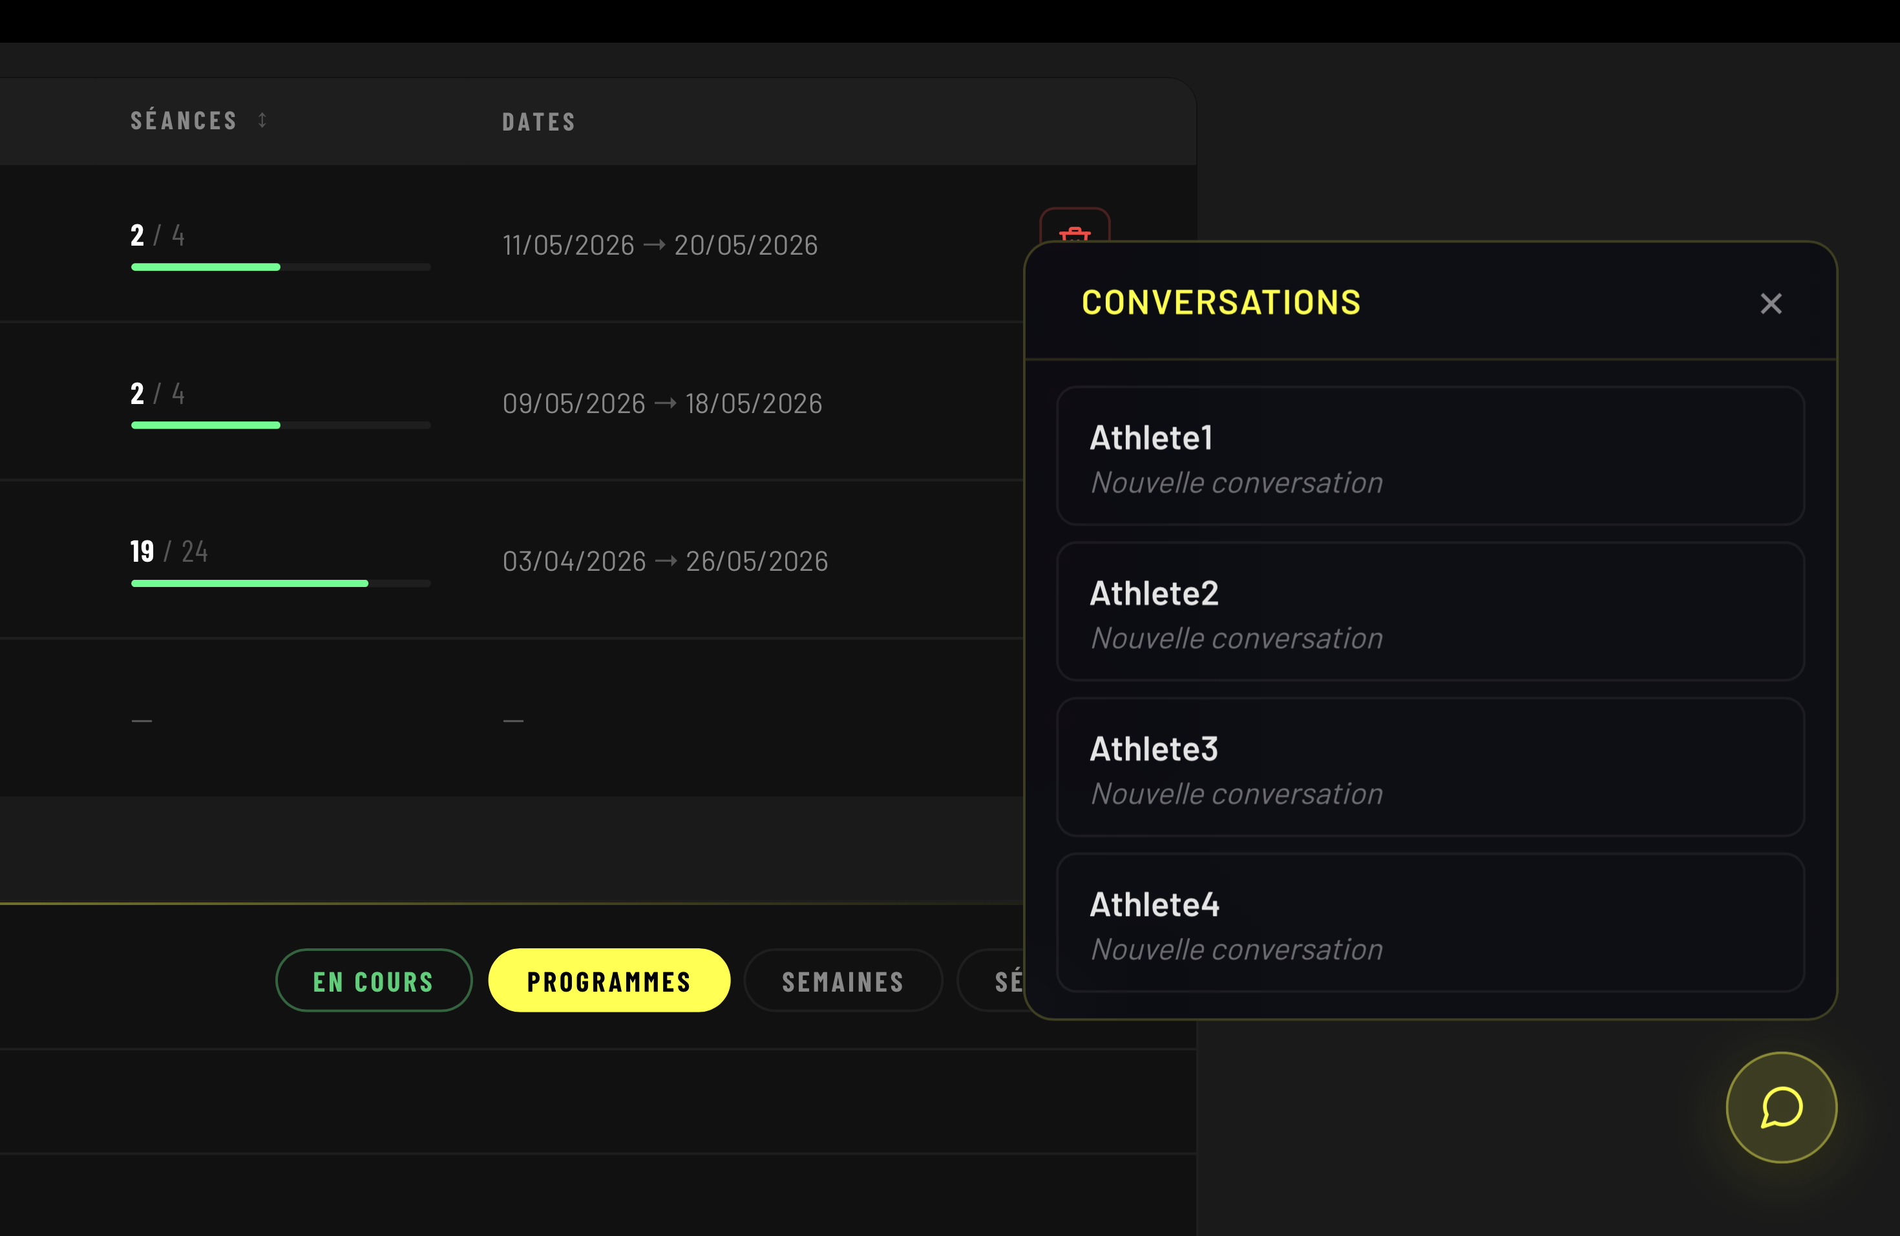The image size is (1900, 1236).
Task: Click the Séances column header
Action: coord(184,121)
